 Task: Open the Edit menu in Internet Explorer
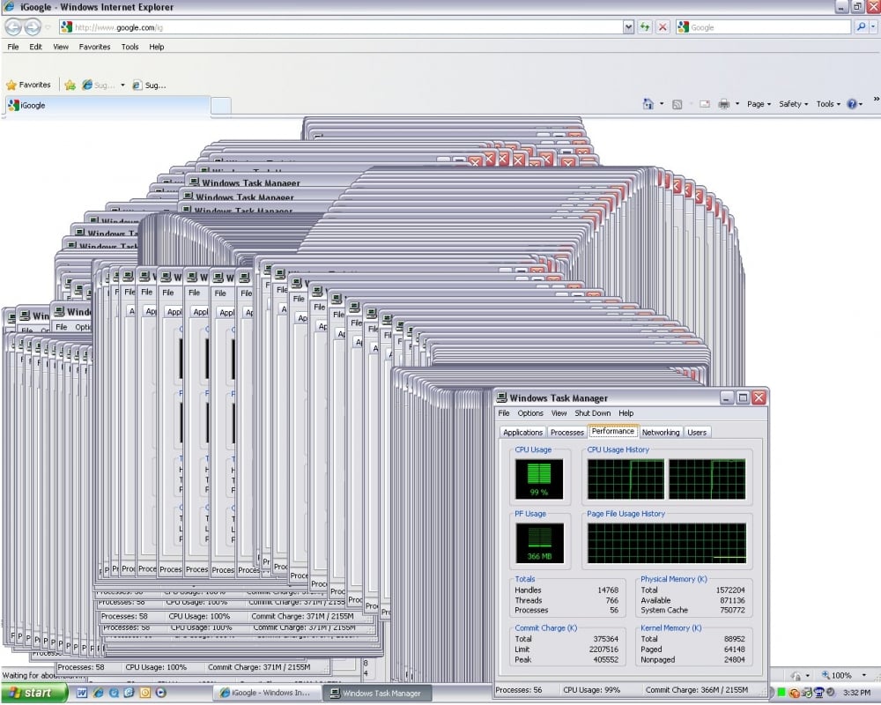(x=36, y=47)
